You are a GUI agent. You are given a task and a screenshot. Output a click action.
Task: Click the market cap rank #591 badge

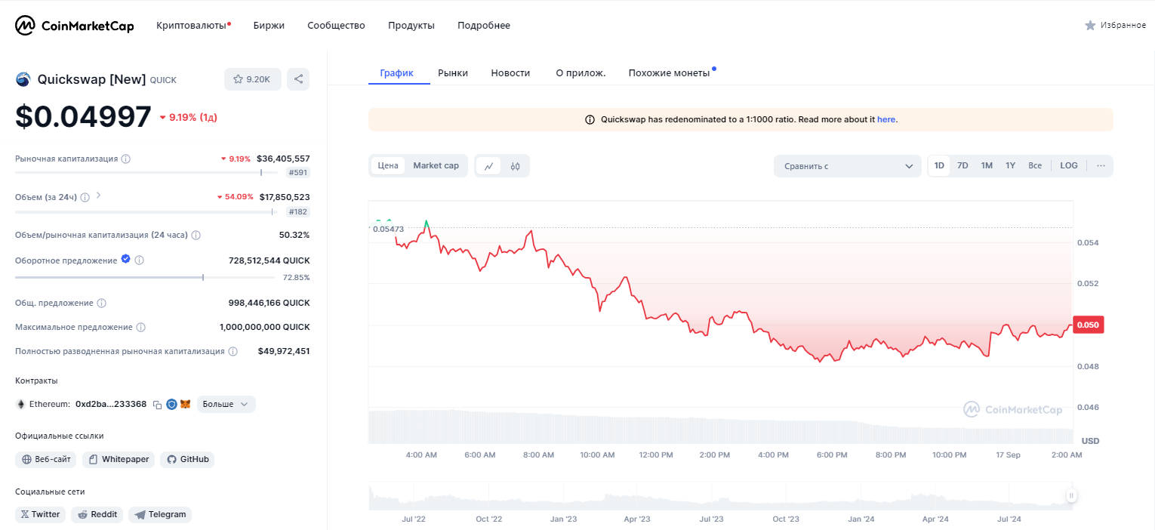pos(299,173)
